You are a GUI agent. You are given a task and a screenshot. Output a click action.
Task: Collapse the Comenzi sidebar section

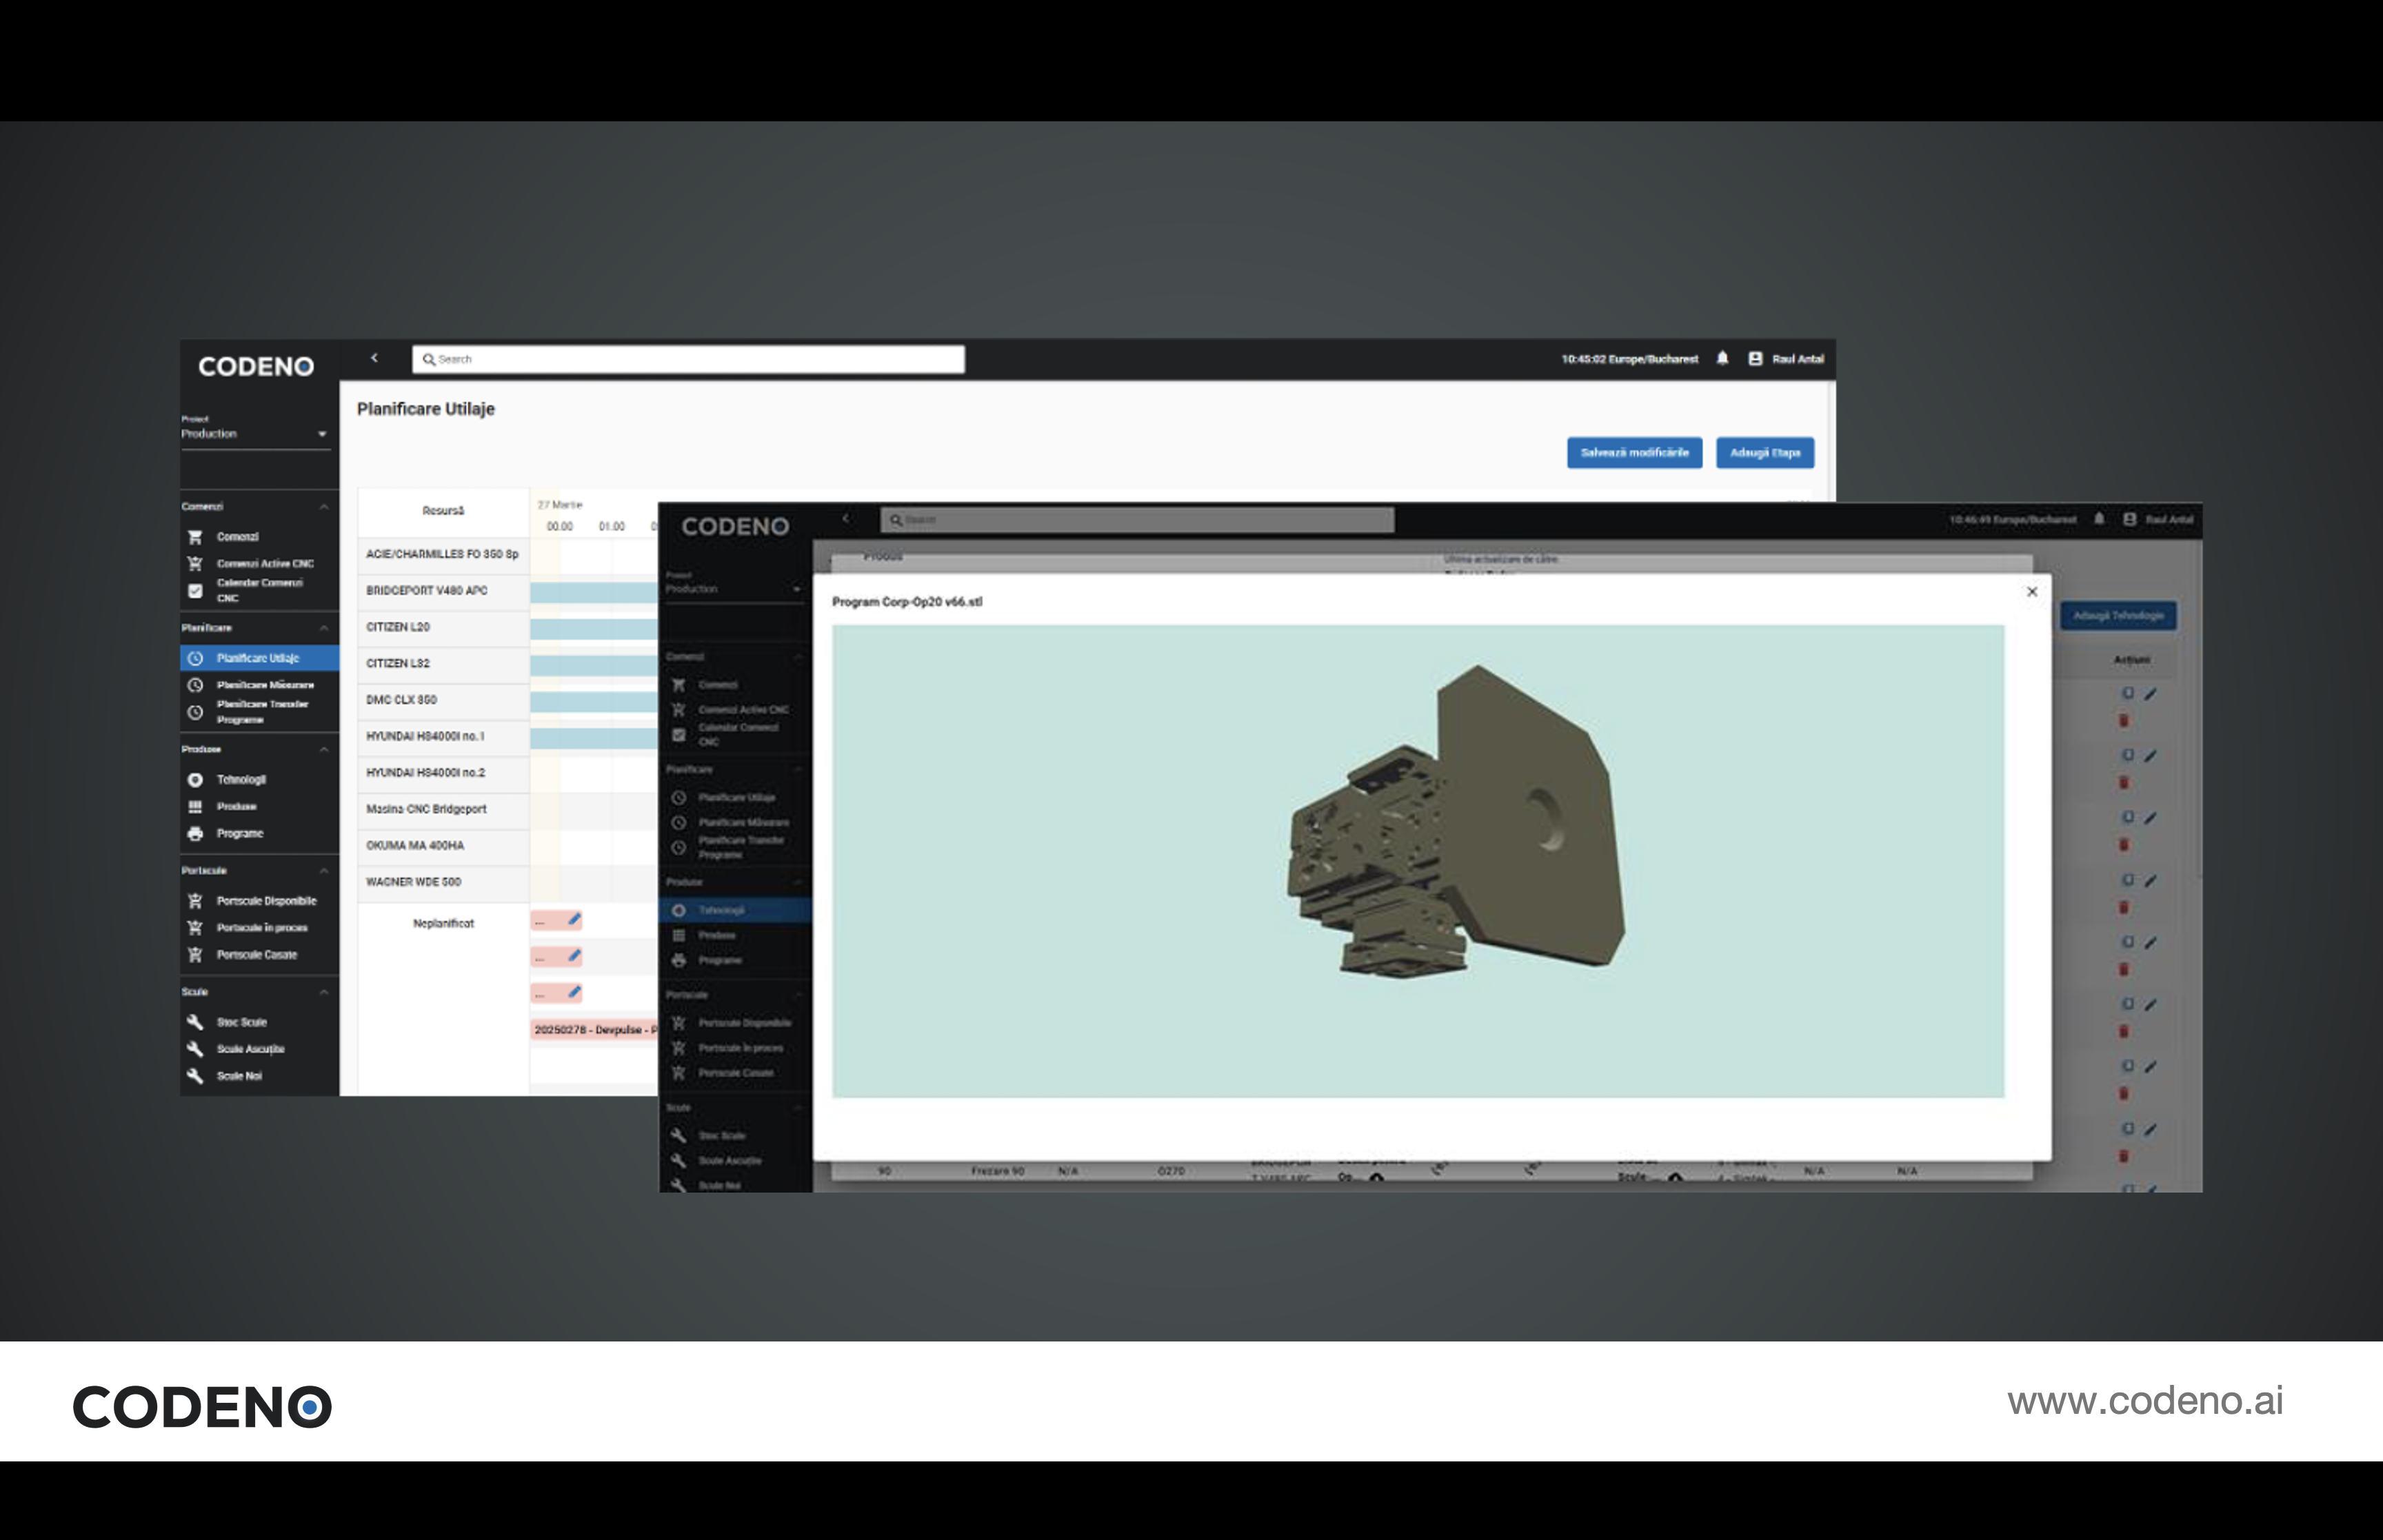pos(324,507)
